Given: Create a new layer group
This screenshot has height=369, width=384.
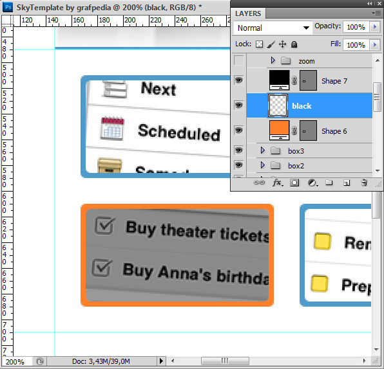Looking at the screenshot, I should point(329,183).
